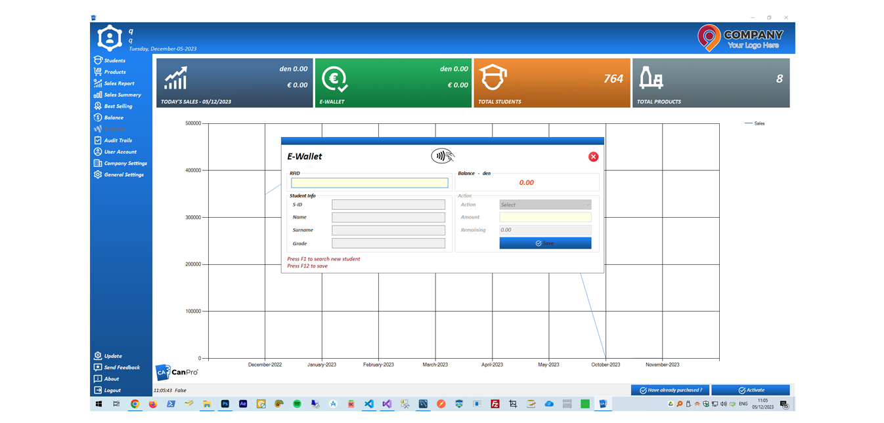Click the General Settings gear icon
Image resolution: width=884 pixels, height=423 pixels.
tap(98, 174)
